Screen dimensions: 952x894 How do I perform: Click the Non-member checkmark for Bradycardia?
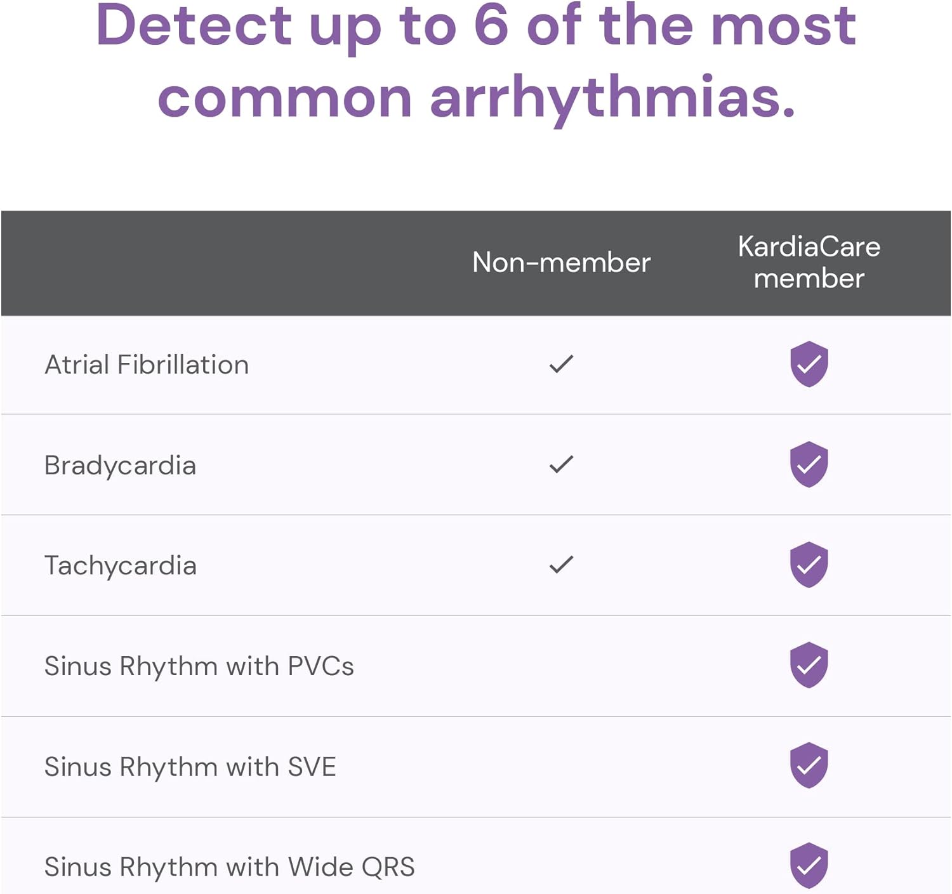click(561, 464)
